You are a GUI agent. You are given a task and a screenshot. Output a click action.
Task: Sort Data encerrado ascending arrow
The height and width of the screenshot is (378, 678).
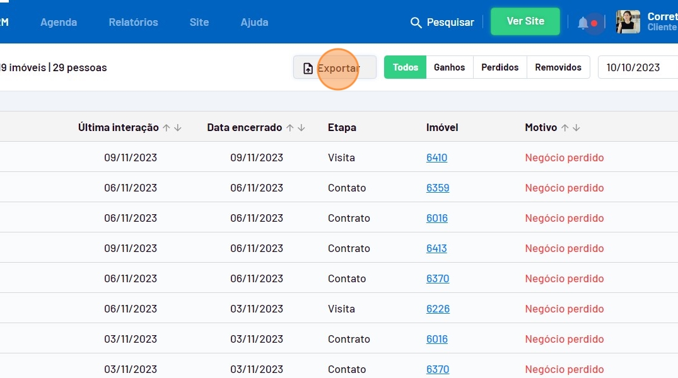click(290, 128)
